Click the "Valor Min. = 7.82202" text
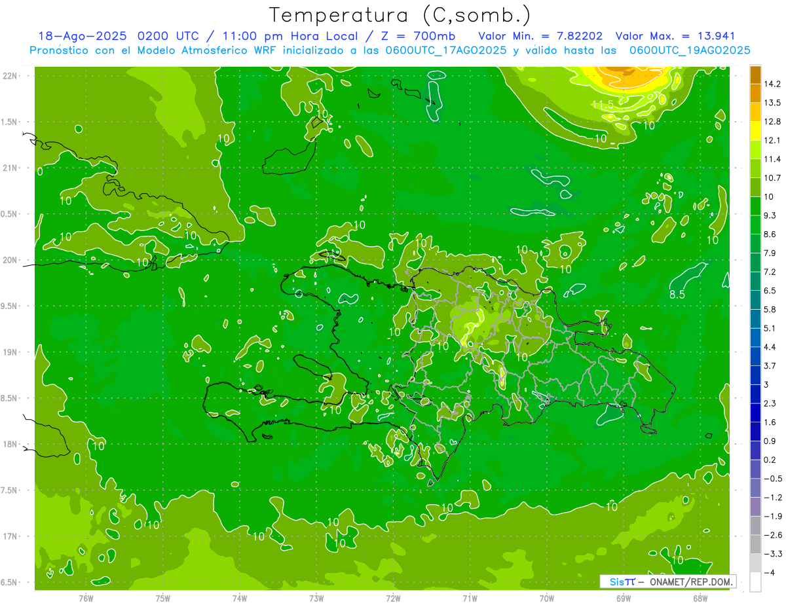This screenshot has height=607, width=786. (541, 36)
